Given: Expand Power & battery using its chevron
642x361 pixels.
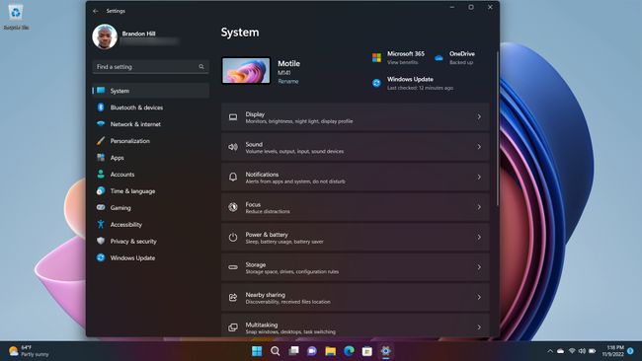Looking at the screenshot, I should [x=479, y=237].
